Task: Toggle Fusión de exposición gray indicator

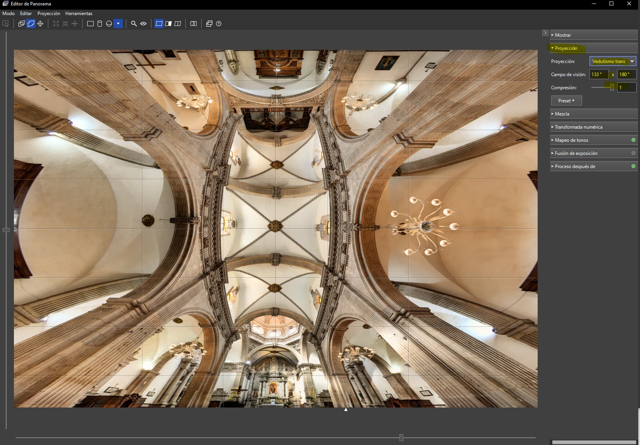Action: click(x=633, y=153)
